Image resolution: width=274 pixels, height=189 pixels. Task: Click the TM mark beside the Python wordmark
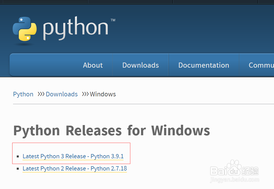click(113, 21)
